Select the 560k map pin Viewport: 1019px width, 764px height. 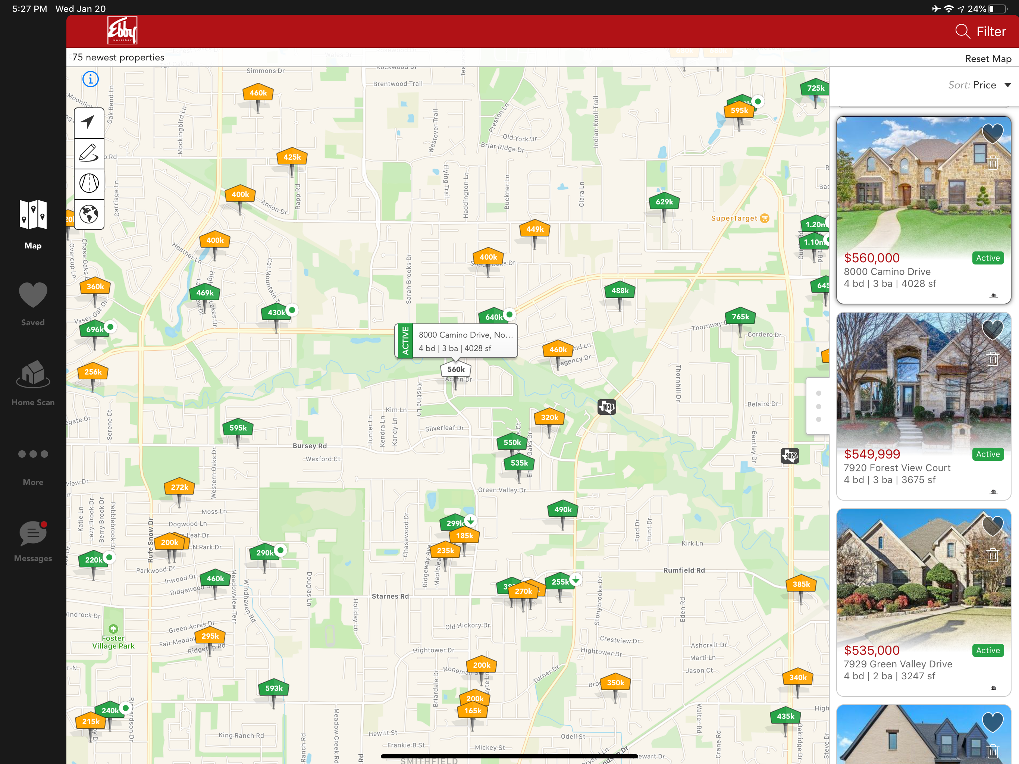(x=455, y=370)
